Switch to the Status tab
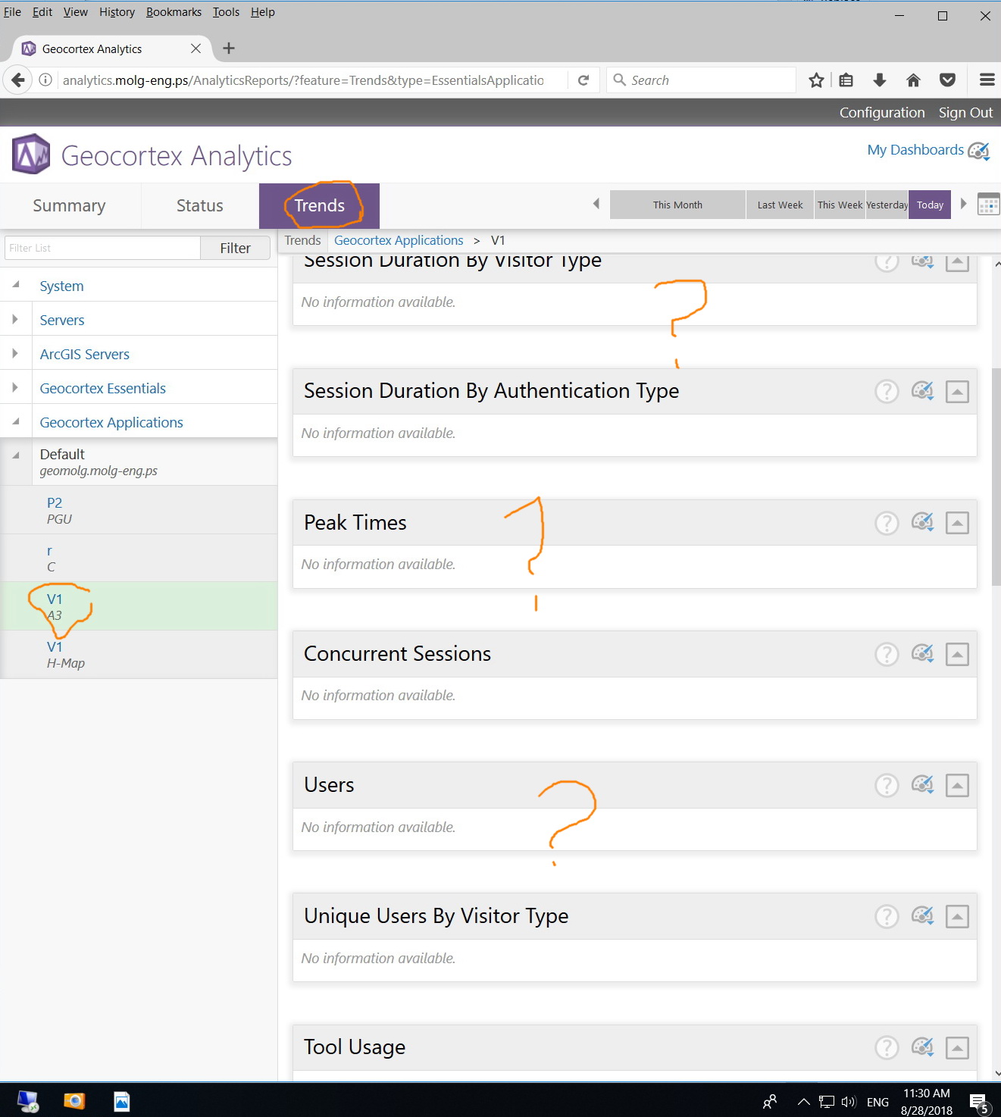Viewport: 1001px width, 1117px height. pyautogui.click(x=200, y=206)
